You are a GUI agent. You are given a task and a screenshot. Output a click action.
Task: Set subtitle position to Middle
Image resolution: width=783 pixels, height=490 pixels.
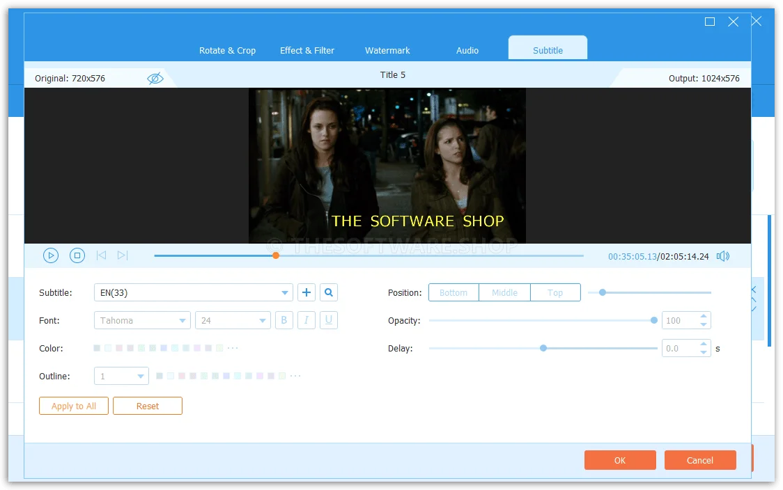(x=504, y=292)
